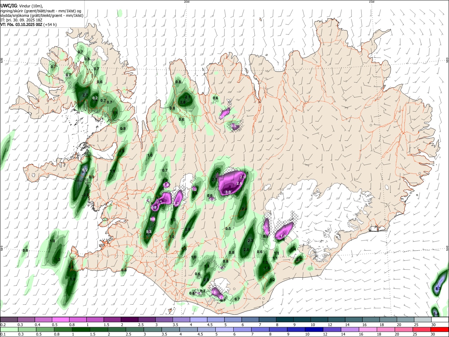Click the '0.1' label in the rain legend

3,335
